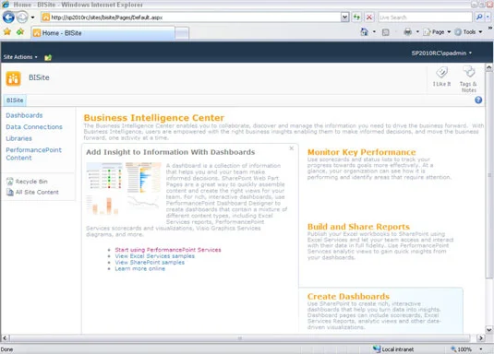This screenshot has height=354, width=494.
Task: Open Tags & Notes
Action: pos(468,79)
